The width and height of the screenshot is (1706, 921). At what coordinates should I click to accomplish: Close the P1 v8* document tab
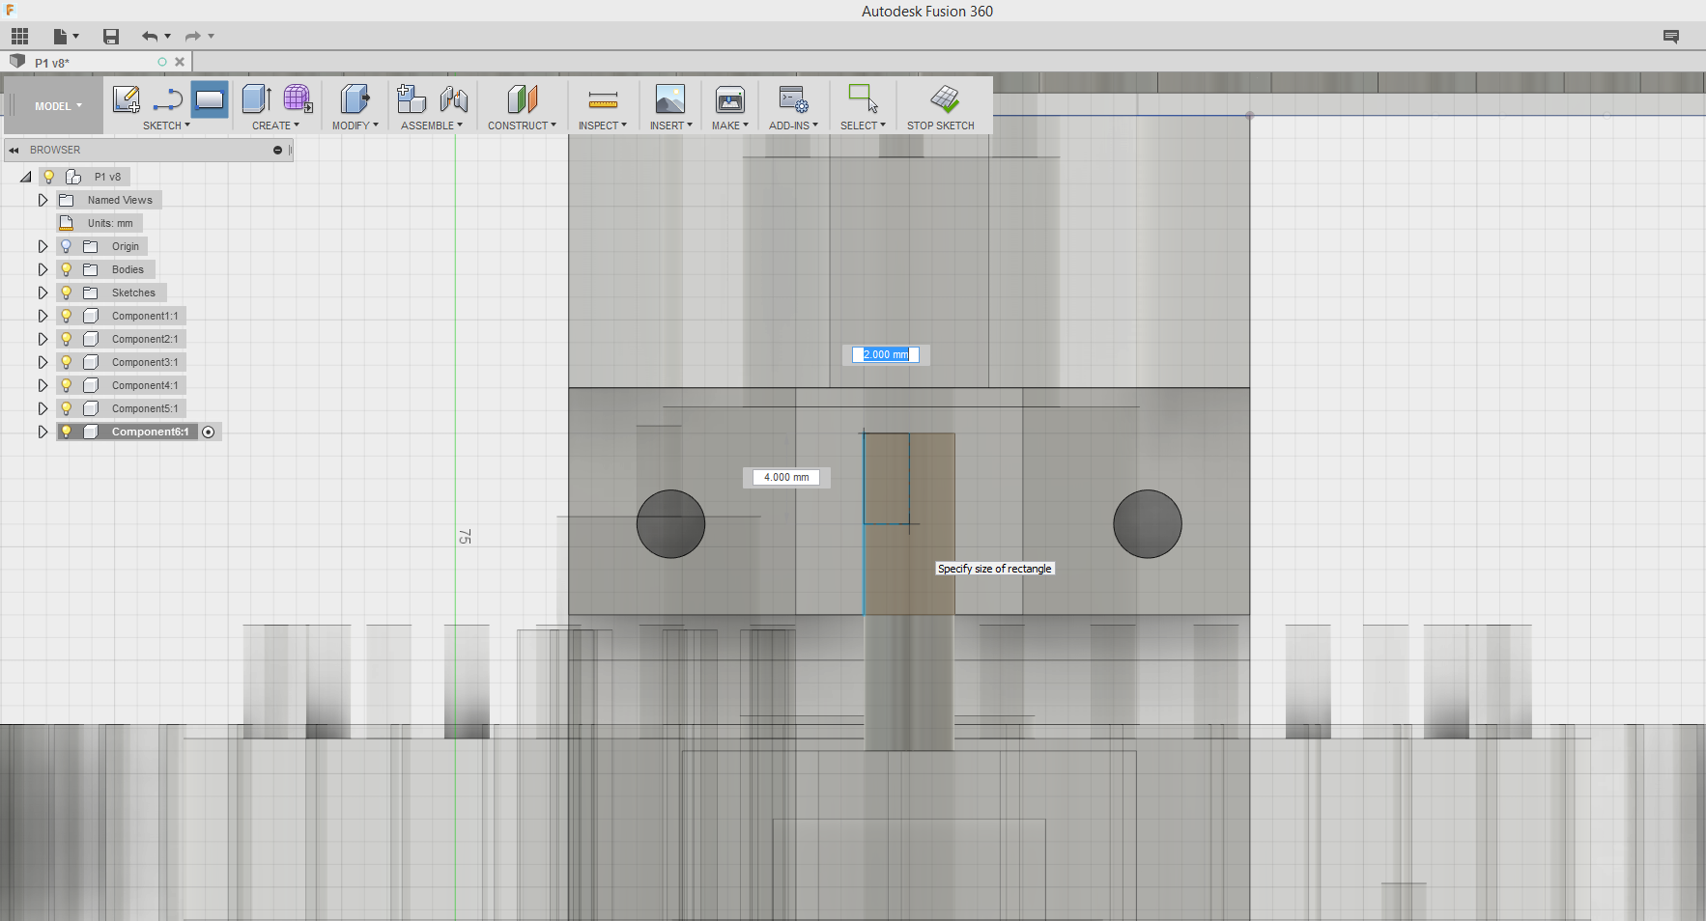(x=180, y=62)
